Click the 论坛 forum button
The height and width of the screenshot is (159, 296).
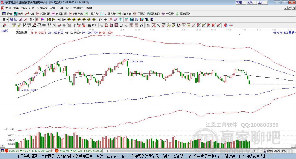click(x=251, y=2)
